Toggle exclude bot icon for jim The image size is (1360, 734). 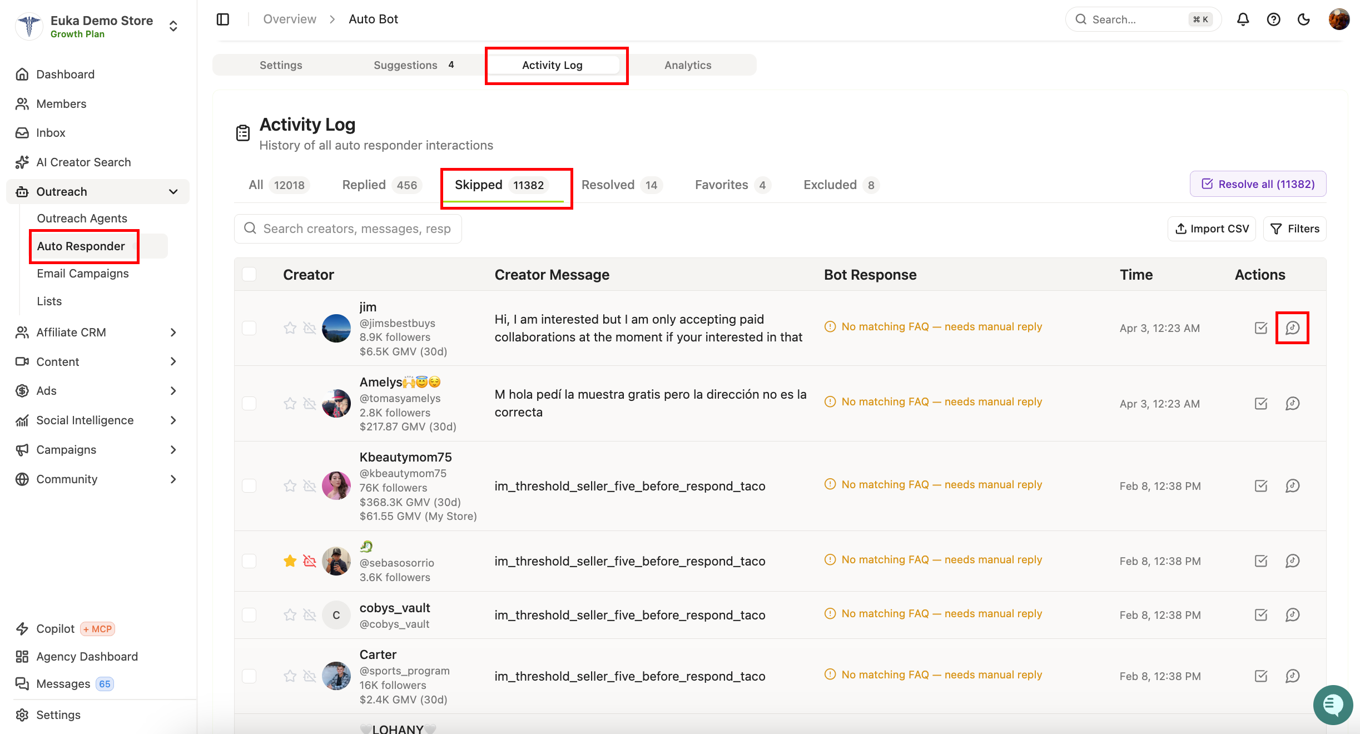pyautogui.click(x=310, y=328)
